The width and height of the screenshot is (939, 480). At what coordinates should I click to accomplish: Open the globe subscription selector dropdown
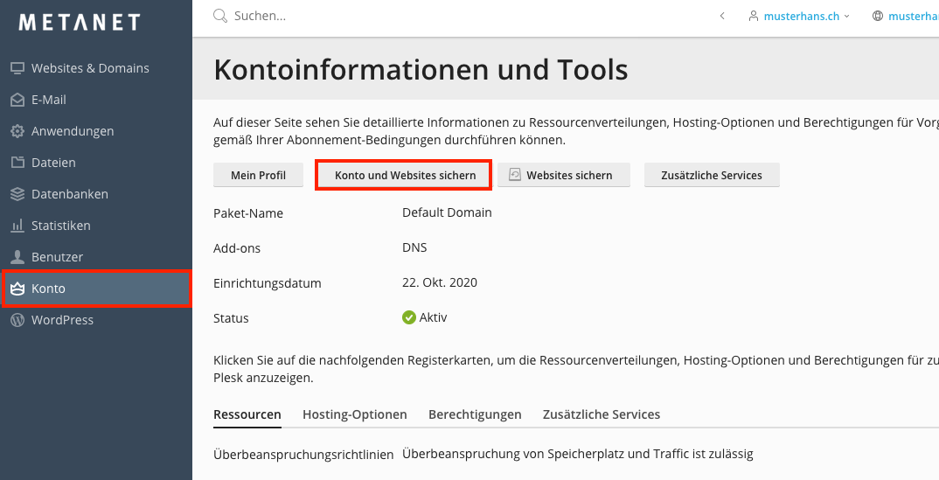(x=906, y=16)
